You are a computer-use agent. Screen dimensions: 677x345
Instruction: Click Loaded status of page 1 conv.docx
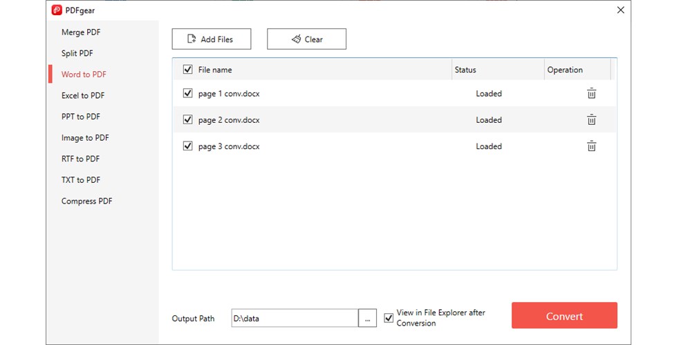489,93
